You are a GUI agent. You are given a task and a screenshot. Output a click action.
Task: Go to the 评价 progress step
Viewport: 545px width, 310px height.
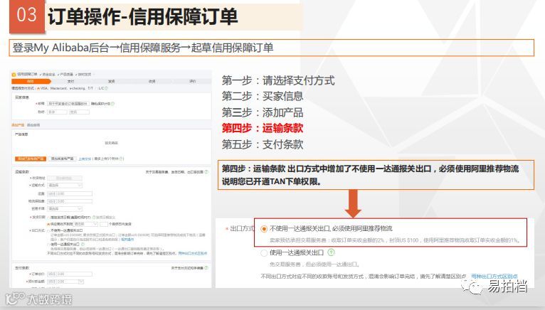[x=192, y=81]
